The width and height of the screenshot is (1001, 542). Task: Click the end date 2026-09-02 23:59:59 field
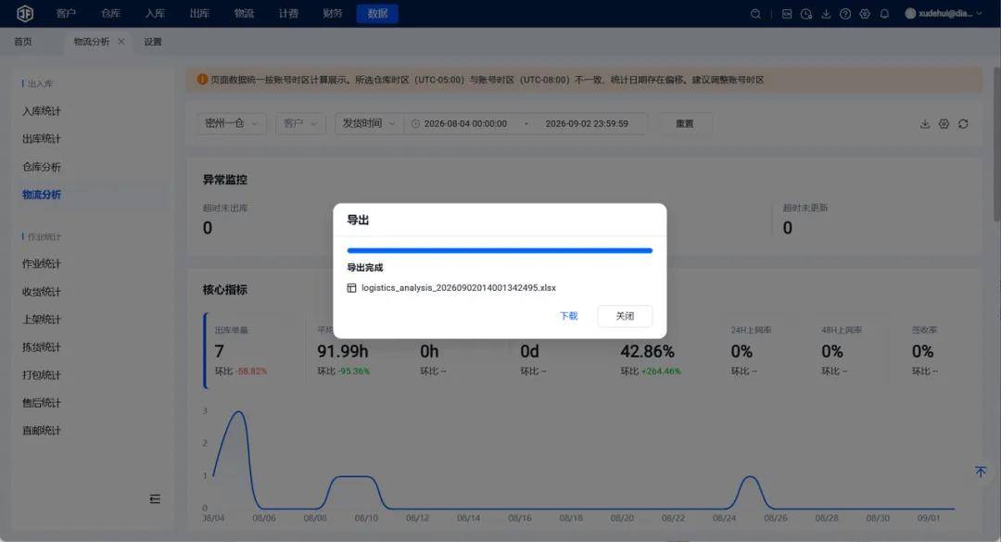click(x=587, y=124)
